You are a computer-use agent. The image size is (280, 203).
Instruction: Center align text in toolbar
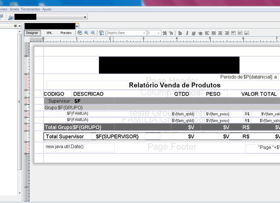coord(220,33)
